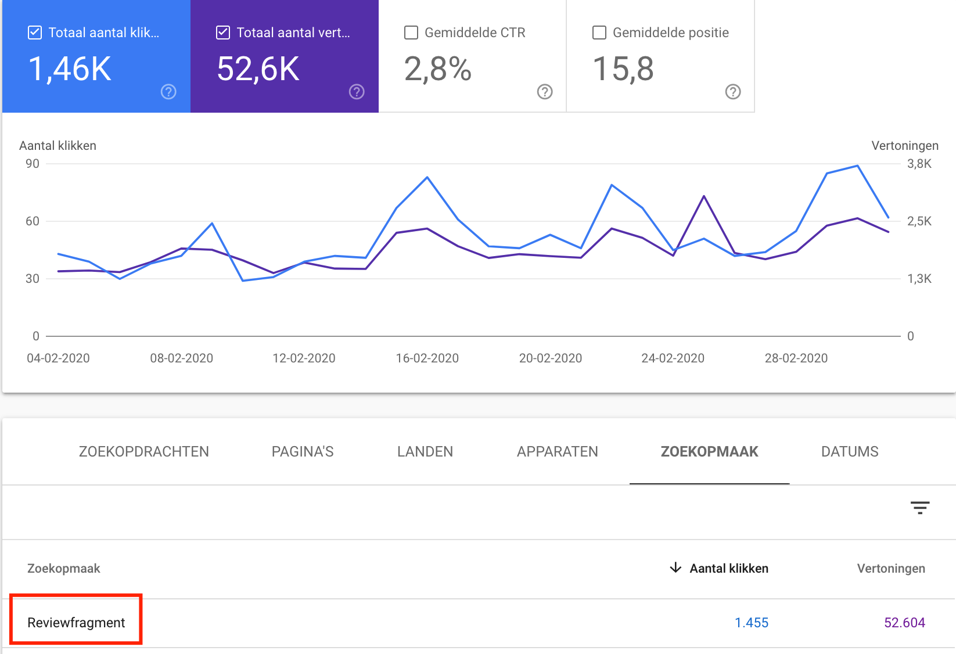The height and width of the screenshot is (654, 956).
Task: Open the help tooltip for Totaal aantal klikken
Action: click(168, 91)
